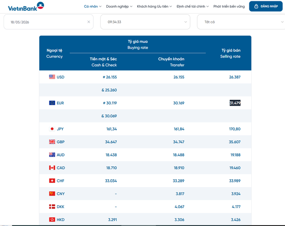Expand the 09:34:33 time dropdown
Viewport: 285px width, 226px height.
click(145, 22)
